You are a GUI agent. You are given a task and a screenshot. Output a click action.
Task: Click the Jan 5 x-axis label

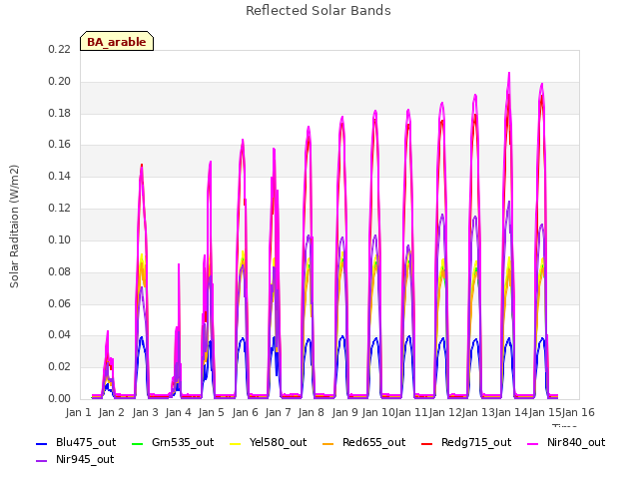click(x=212, y=412)
